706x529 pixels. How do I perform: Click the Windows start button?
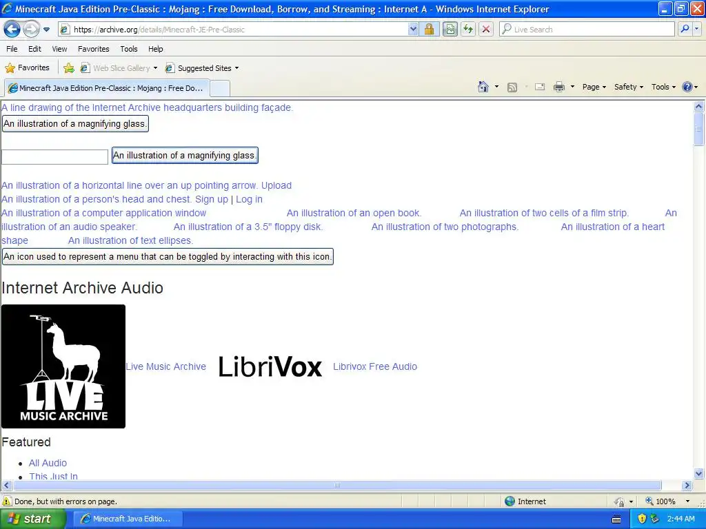pos(32,519)
